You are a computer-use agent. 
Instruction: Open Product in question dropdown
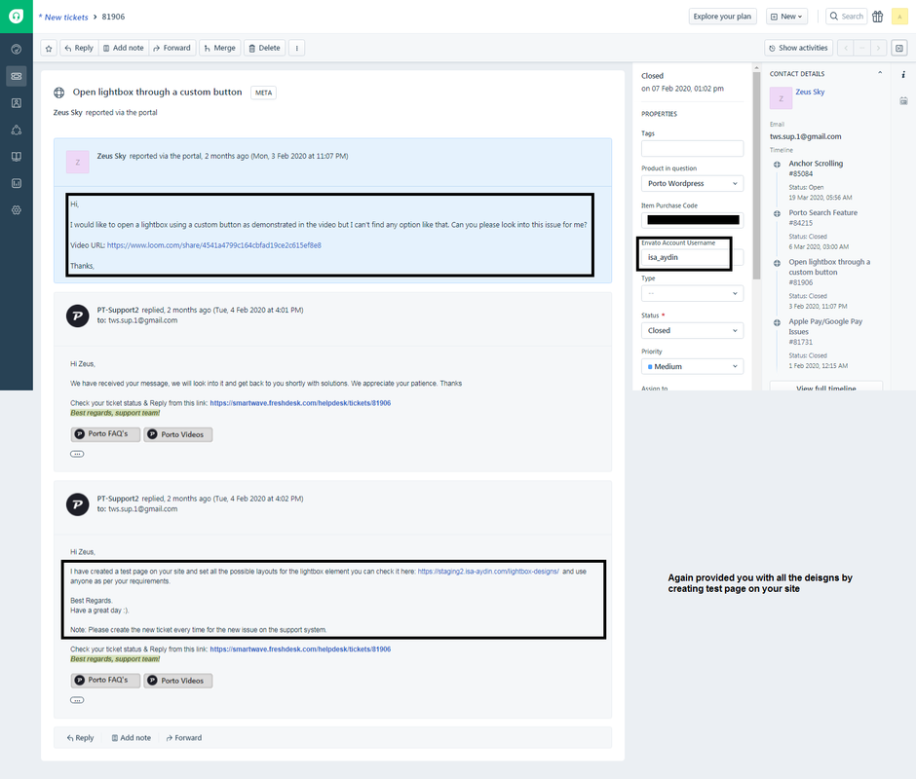click(x=692, y=183)
